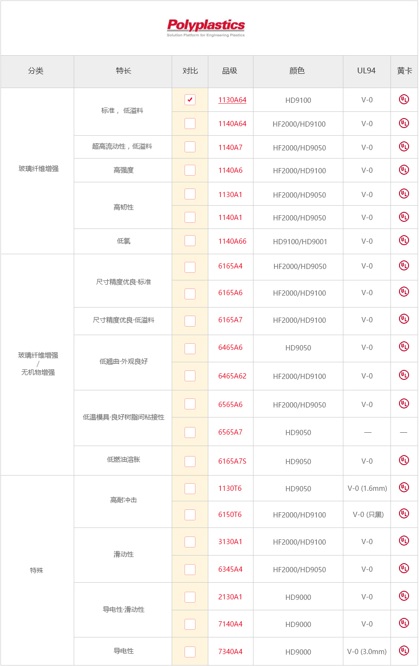
Task: Click the Polyplastics logo
Action: (x=206, y=28)
